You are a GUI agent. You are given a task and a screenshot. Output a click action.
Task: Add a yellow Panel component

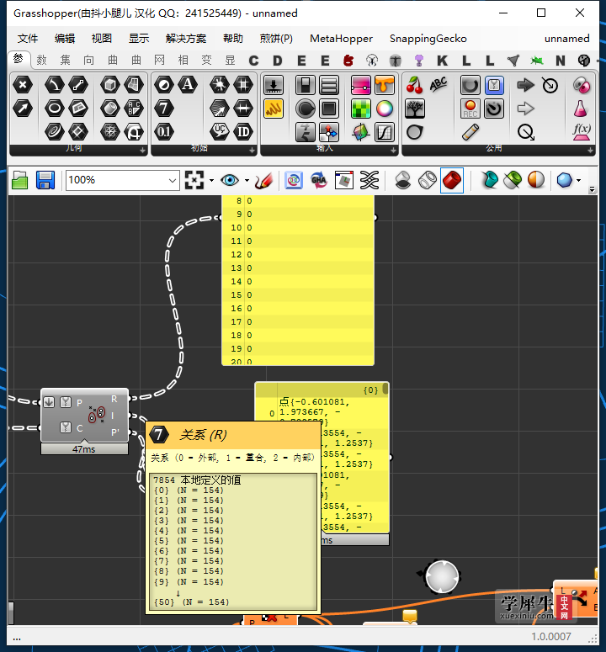[274, 109]
